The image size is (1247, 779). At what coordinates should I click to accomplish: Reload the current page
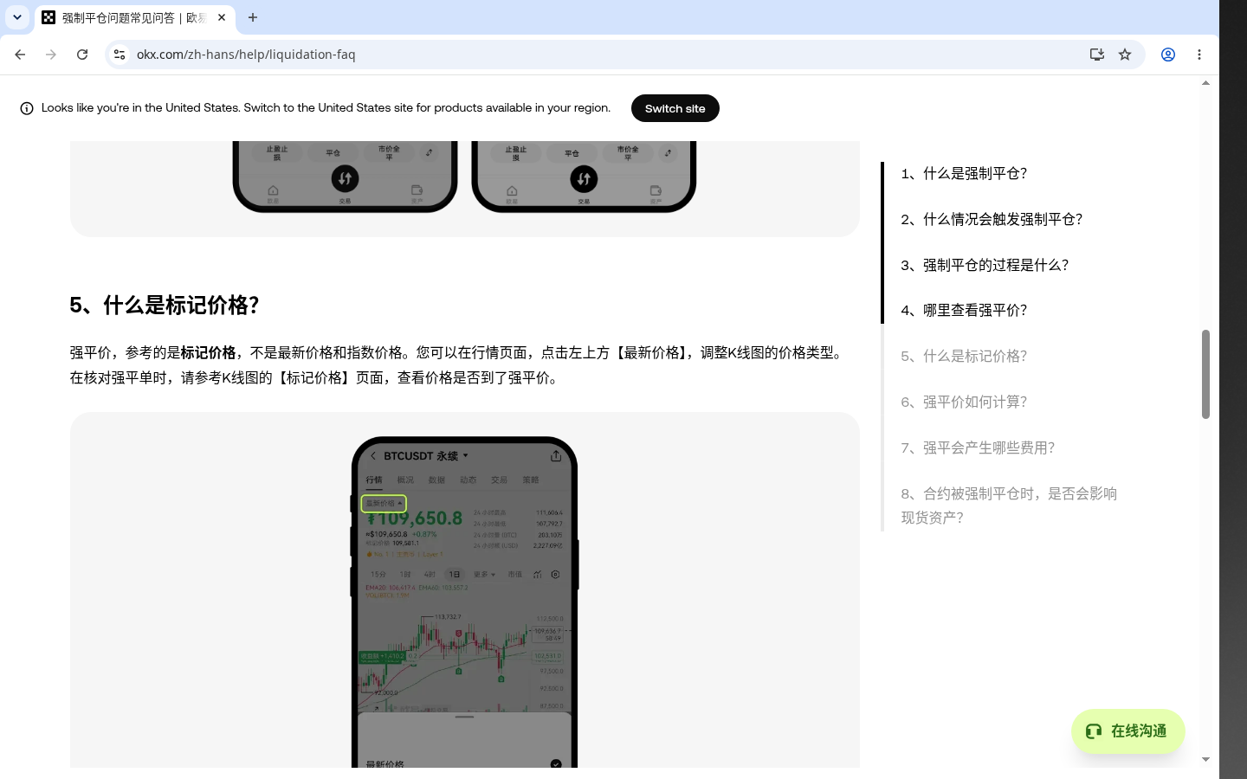(x=82, y=55)
